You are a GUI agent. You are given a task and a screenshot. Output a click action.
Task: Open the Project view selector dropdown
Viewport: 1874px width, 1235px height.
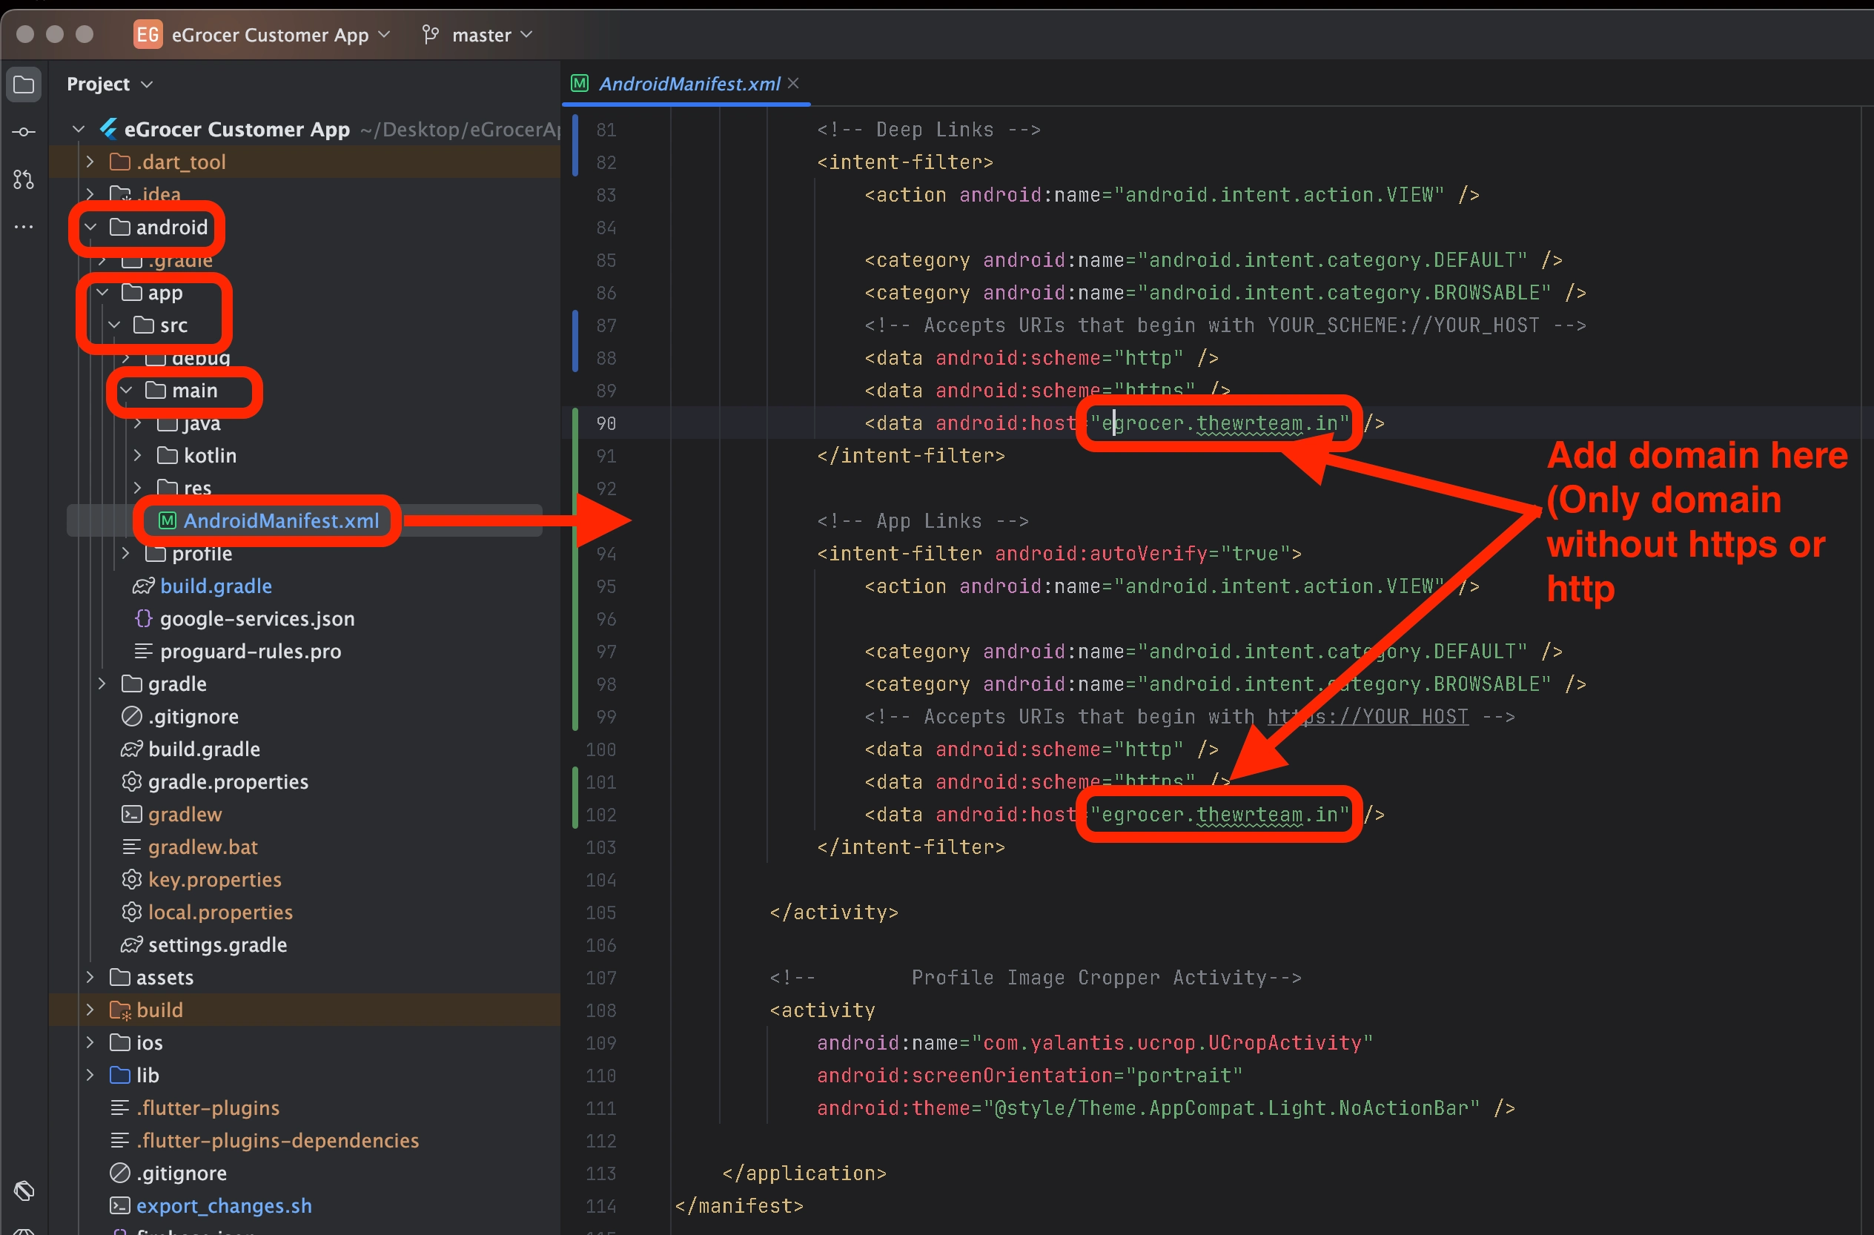pos(110,85)
